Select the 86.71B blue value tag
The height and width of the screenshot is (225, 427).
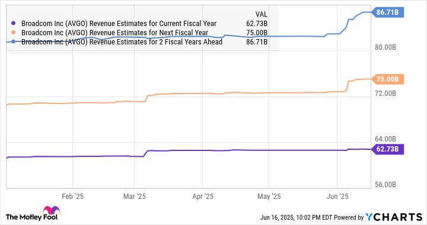coord(387,12)
